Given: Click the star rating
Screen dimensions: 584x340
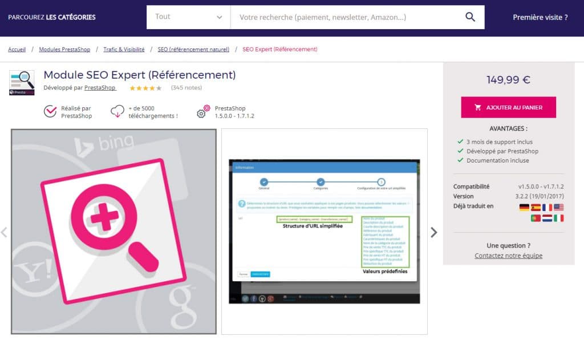Looking at the screenshot, I should [x=145, y=88].
